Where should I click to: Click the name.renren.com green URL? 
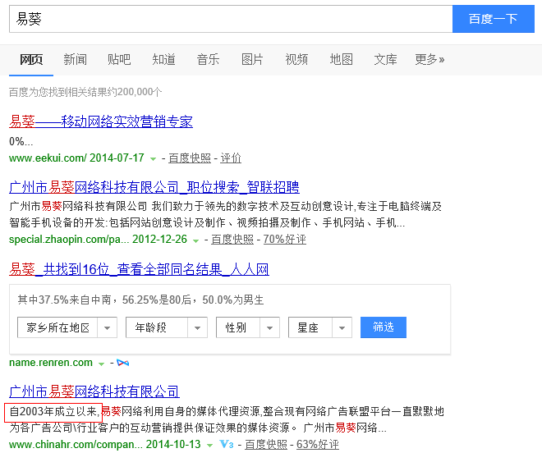[51, 363]
